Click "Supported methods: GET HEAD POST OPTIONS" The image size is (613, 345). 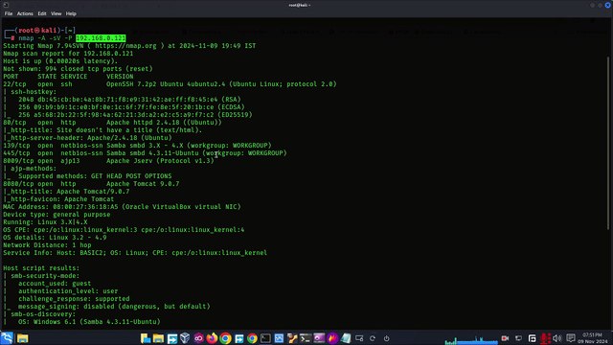(x=95, y=176)
